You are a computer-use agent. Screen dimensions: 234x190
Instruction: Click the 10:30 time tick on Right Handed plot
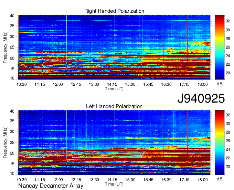point(22,84)
